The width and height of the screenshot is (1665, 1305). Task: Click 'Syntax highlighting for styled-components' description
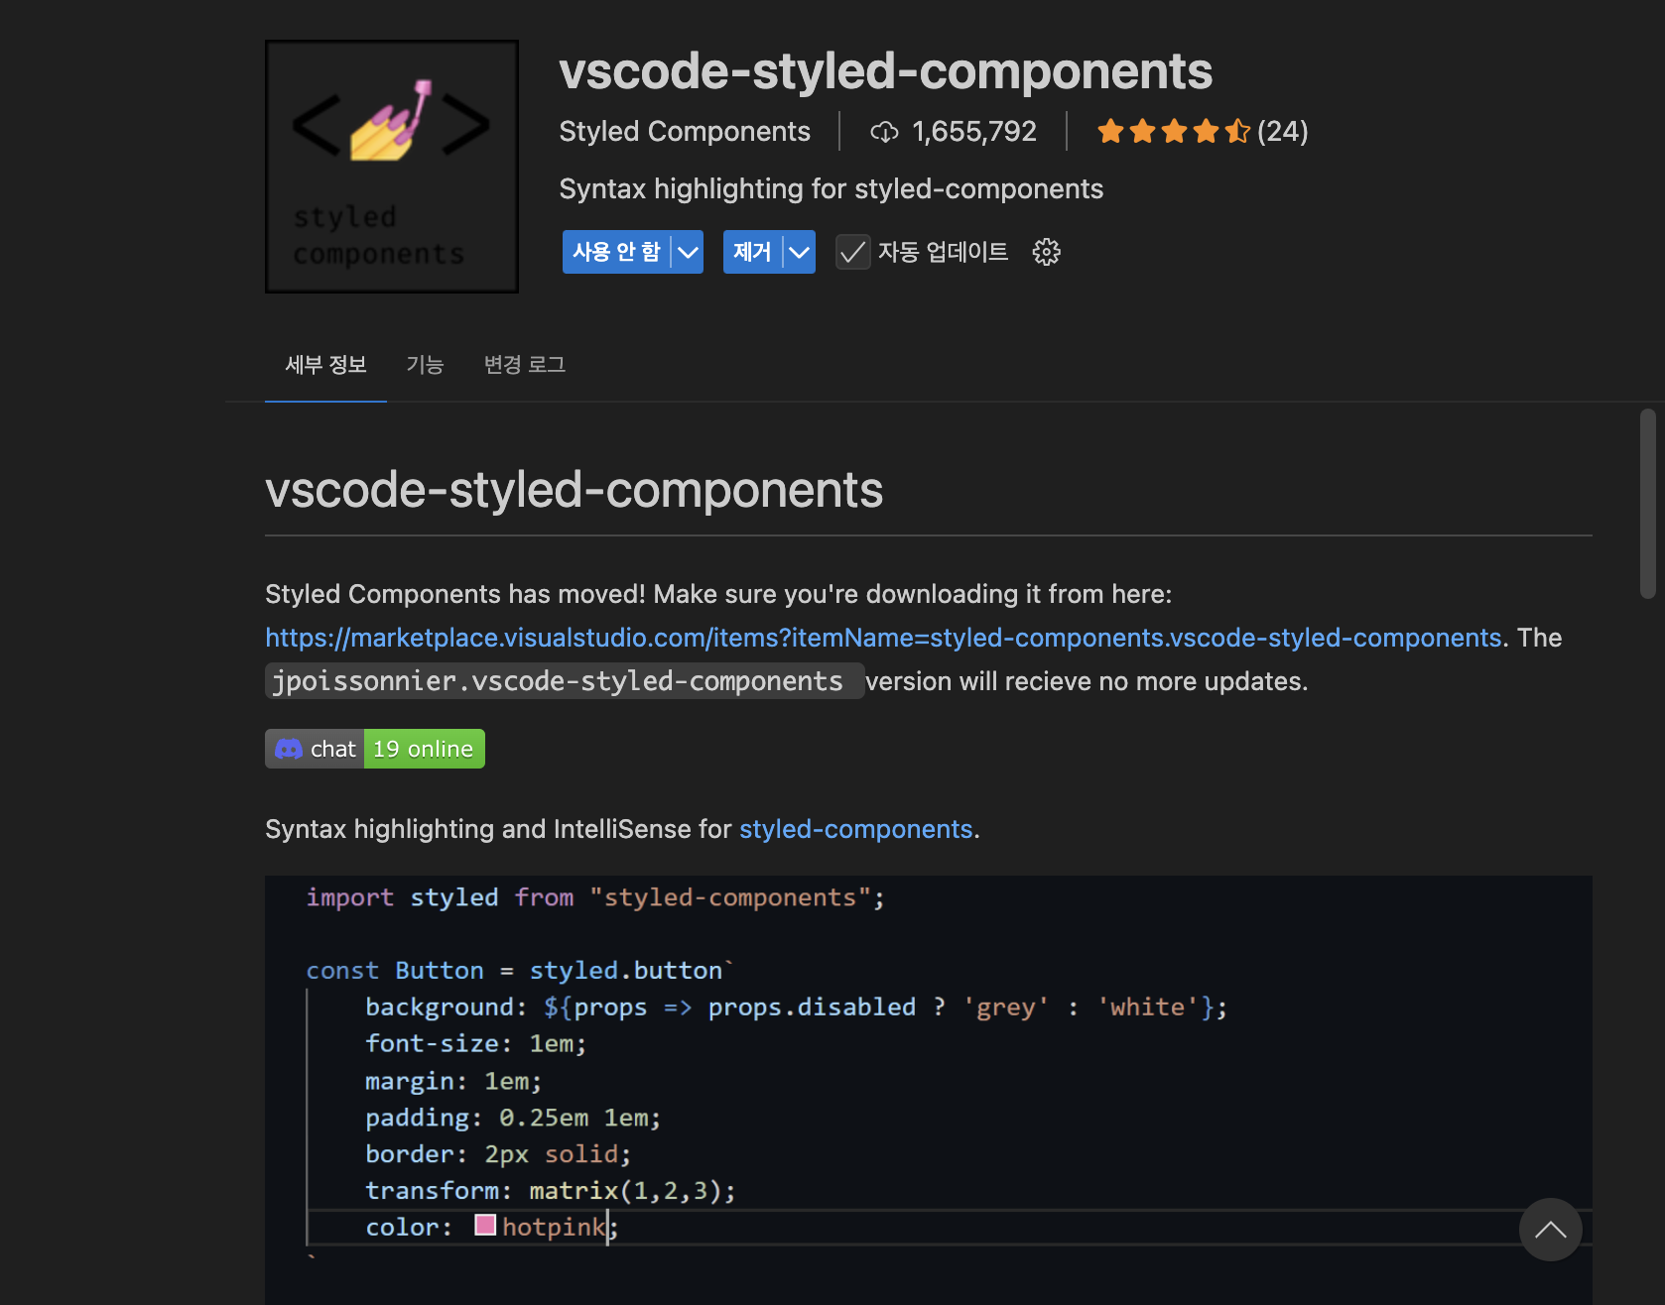(x=831, y=188)
